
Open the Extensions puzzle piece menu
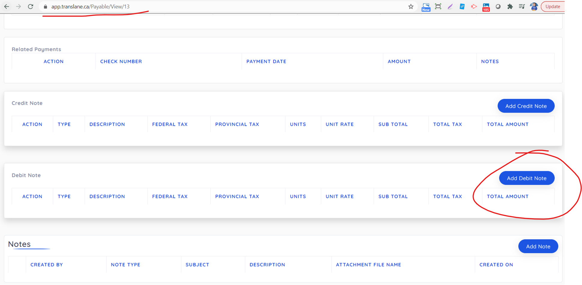(x=510, y=7)
